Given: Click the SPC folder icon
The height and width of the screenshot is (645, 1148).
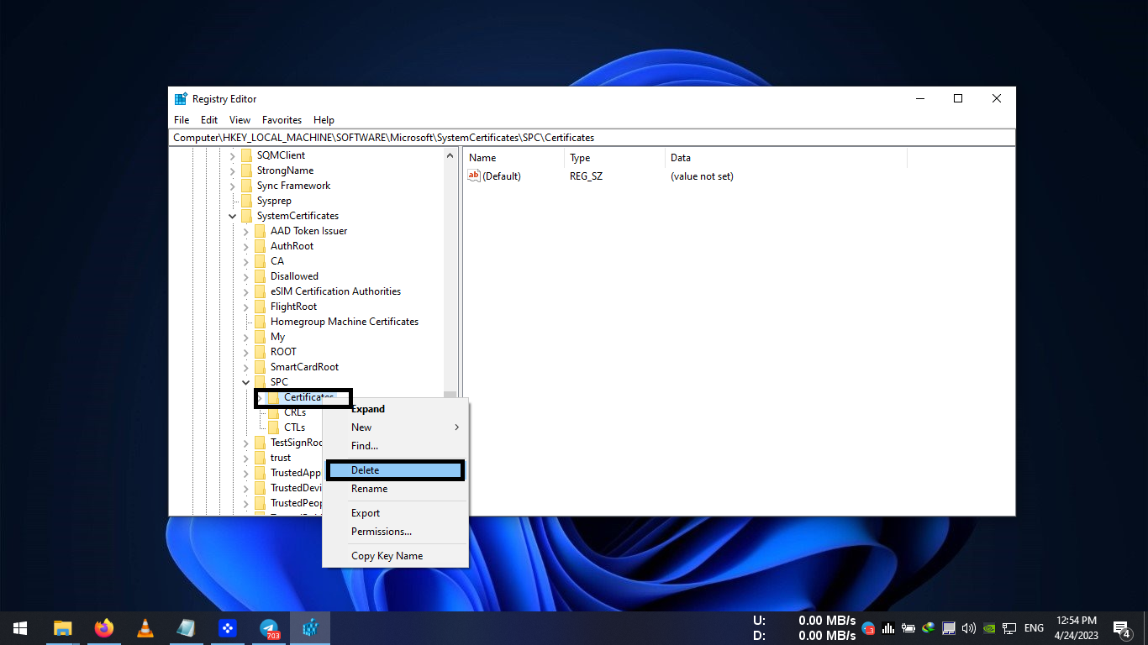Looking at the screenshot, I should coord(260,382).
